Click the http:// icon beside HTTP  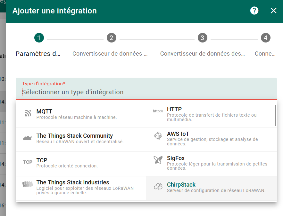coord(158,111)
